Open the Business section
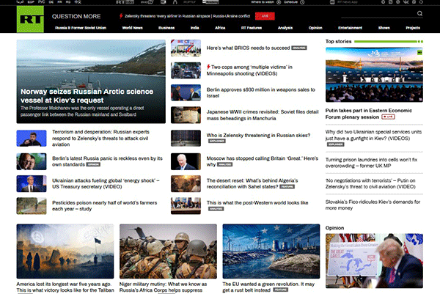Screen dimensions: 440x294 pos(166,28)
